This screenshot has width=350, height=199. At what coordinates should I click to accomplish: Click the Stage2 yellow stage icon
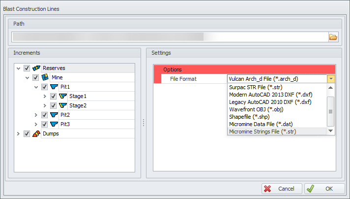(x=63, y=105)
